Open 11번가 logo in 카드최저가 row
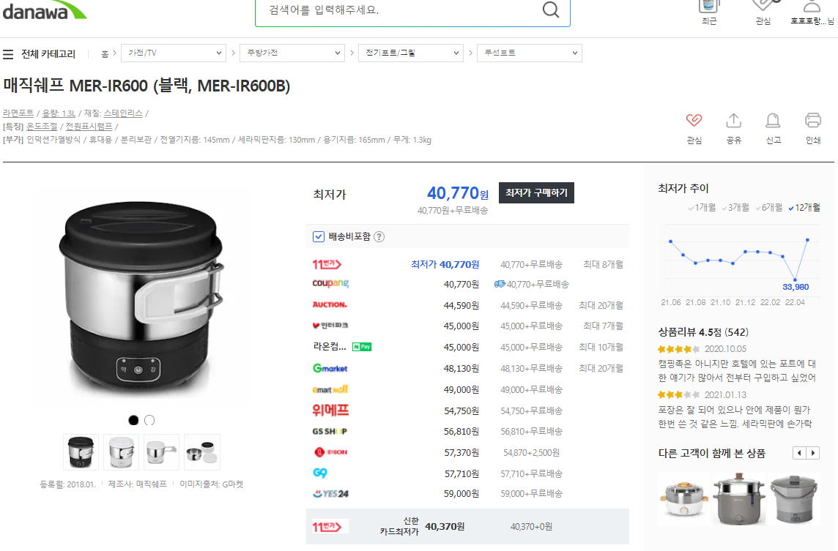 point(330,526)
